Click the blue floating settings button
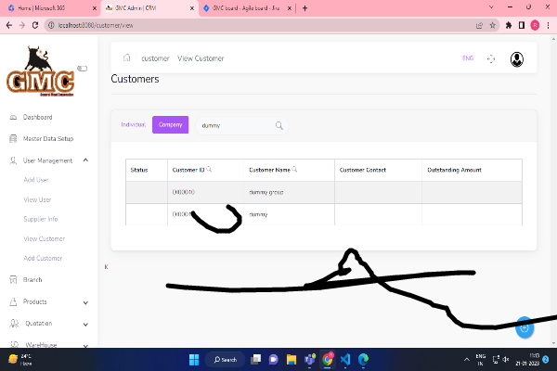The height and width of the screenshot is (371, 557). coord(525,327)
